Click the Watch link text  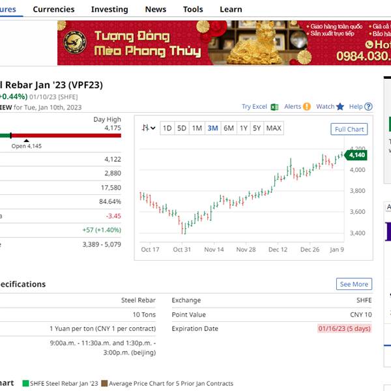tap(325, 107)
